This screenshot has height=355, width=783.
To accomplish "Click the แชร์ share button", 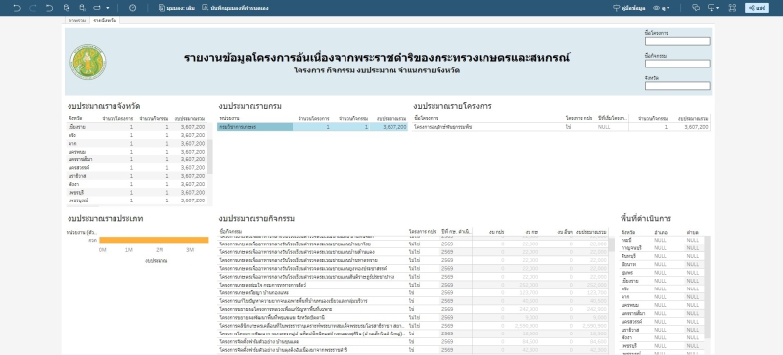I will [x=757, y=8].
